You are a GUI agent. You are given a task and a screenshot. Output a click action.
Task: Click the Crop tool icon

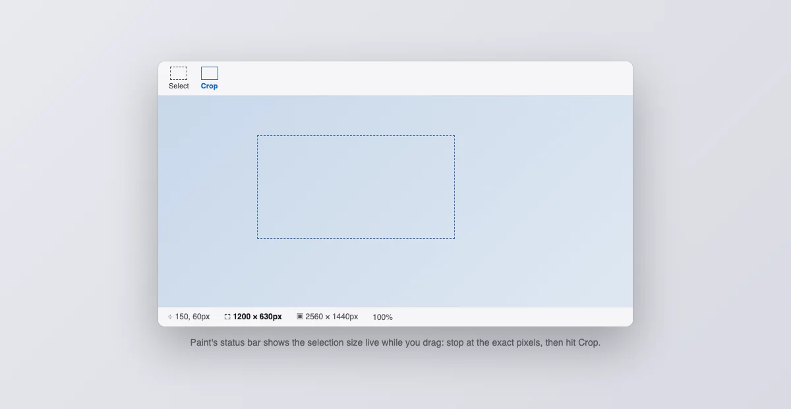tap(210, 73)
